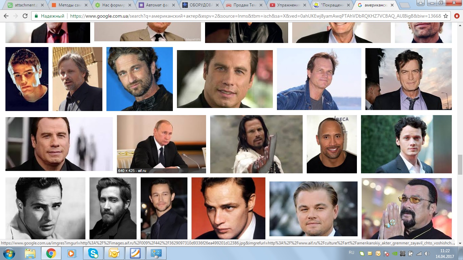Close the active Google search tab
The width and height of the screenshot is (463, 260).
[393, 5]
